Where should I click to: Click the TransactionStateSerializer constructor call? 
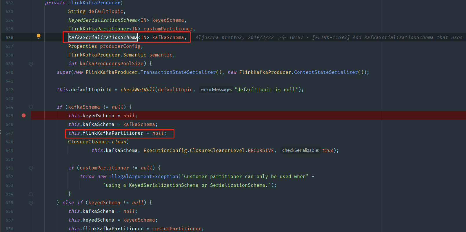click(x=178, y=72)
